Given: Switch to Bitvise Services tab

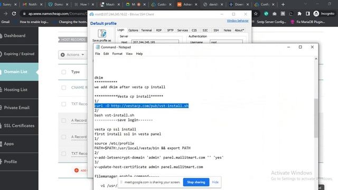Looking at the screenshot, I should (183, 31).
